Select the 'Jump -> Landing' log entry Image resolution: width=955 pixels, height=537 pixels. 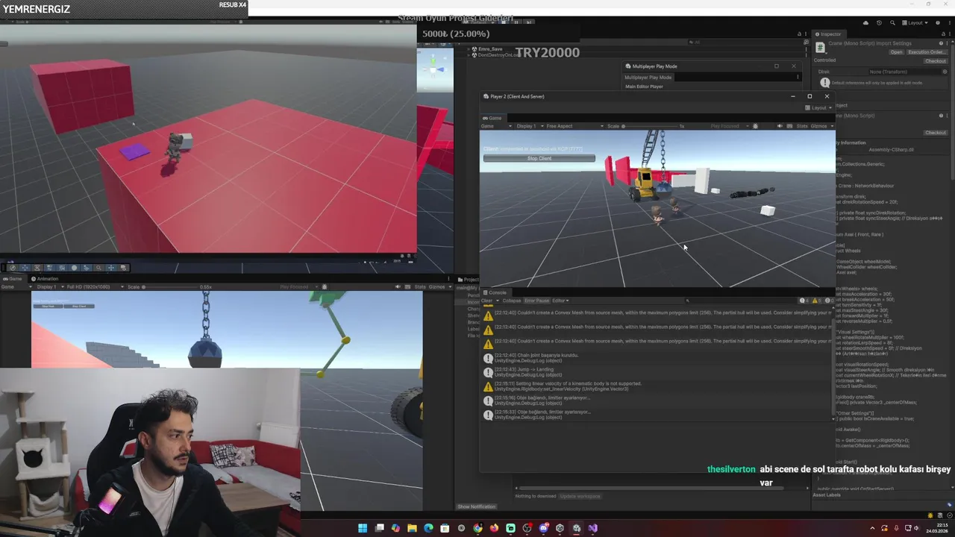click(x=657, y=372)
